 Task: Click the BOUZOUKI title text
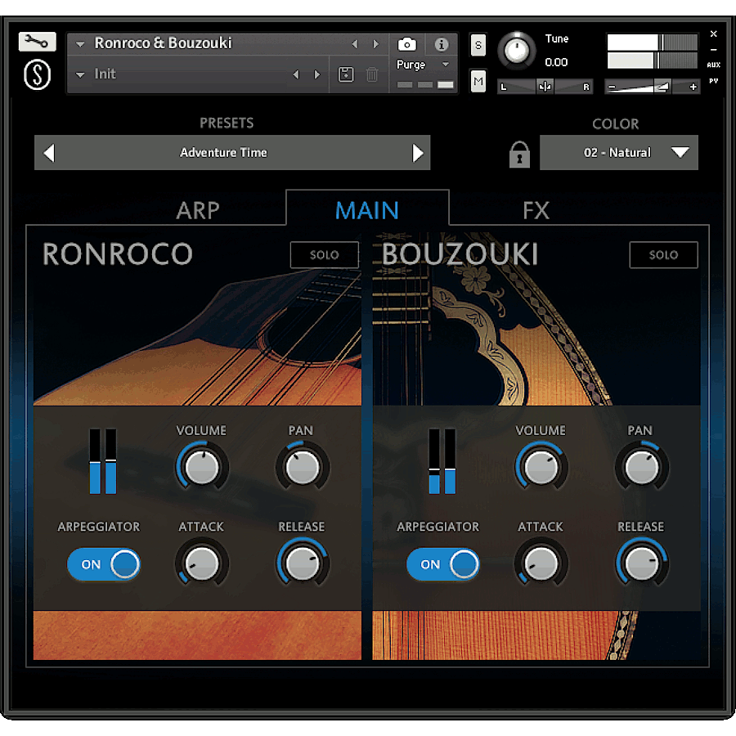pos(460,254)
